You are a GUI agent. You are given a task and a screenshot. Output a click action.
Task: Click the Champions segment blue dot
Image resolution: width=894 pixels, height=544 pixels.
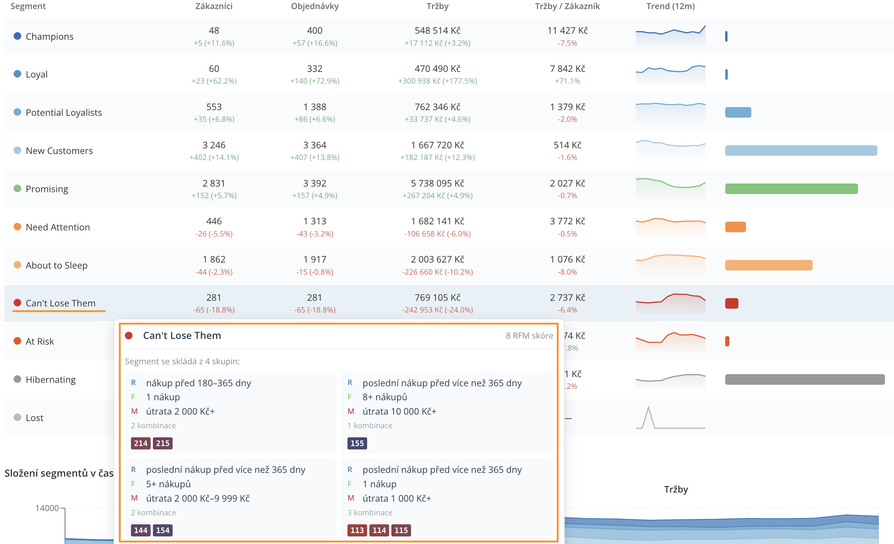click(17, 36)
